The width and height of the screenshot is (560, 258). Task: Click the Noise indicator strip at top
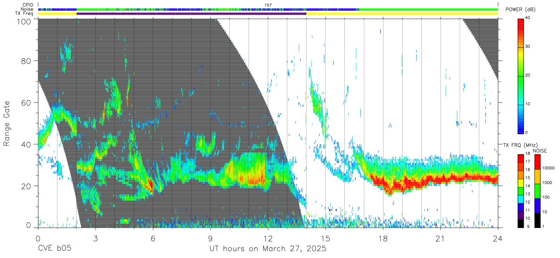coord(268,9)
